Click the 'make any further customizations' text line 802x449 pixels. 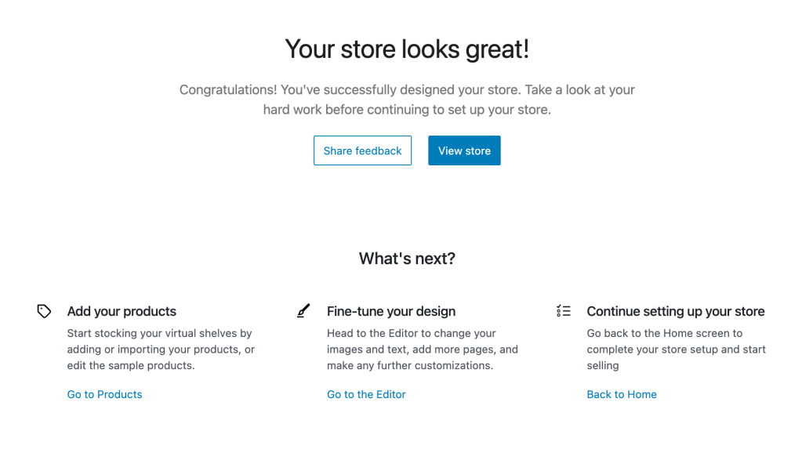click(409, 365)
